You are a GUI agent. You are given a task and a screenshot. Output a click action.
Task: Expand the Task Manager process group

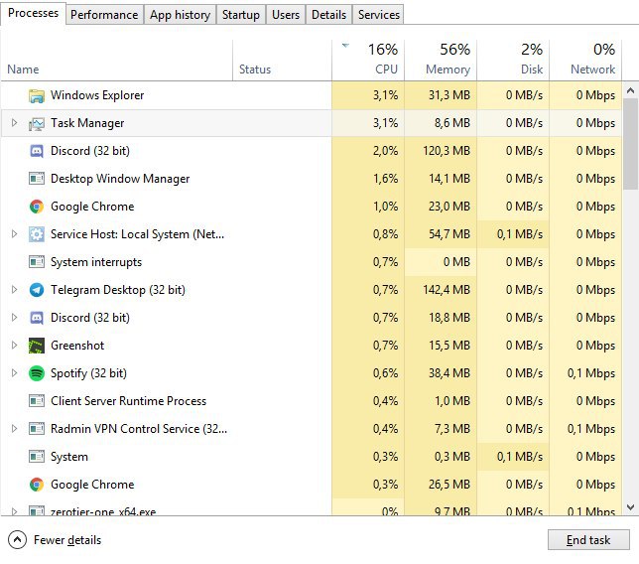click(14, 123)
